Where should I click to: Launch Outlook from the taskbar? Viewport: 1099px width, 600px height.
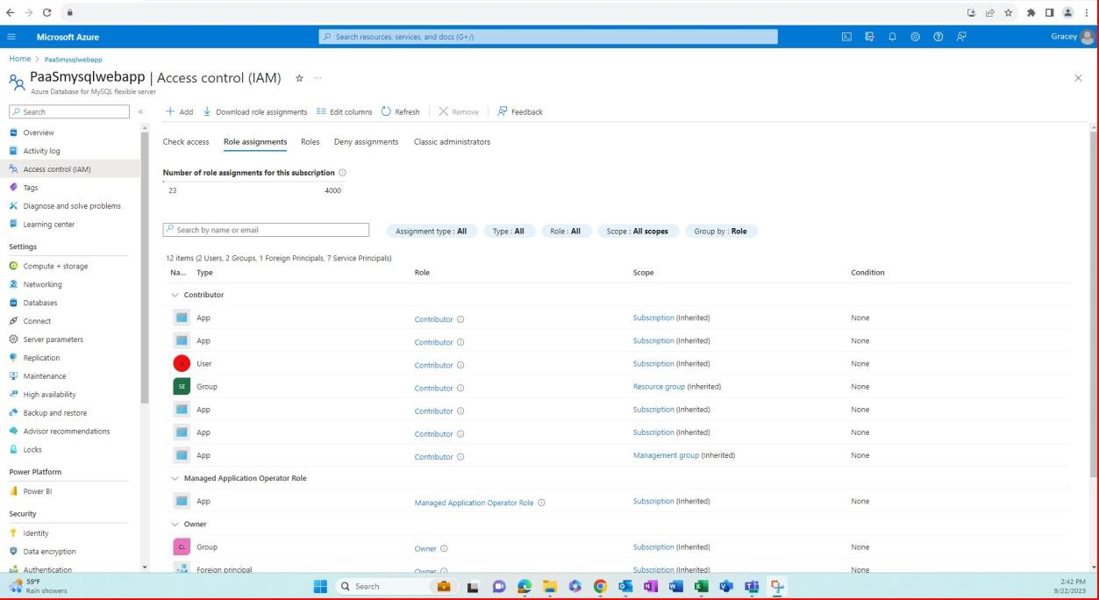[624, 586]
